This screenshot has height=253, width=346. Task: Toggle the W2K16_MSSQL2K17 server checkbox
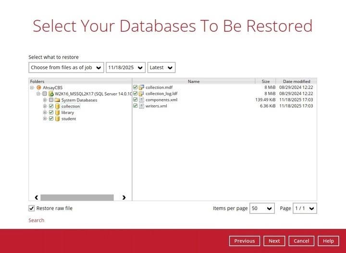(45, 94)
